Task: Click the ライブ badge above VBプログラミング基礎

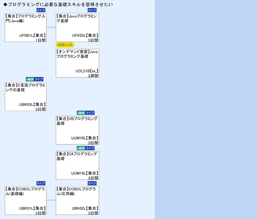Action: (x=90, y=113)
